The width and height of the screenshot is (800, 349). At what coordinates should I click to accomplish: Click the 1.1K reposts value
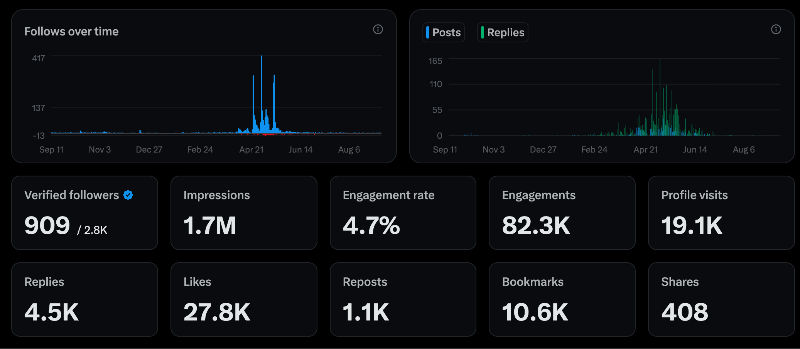coord(366,312)
